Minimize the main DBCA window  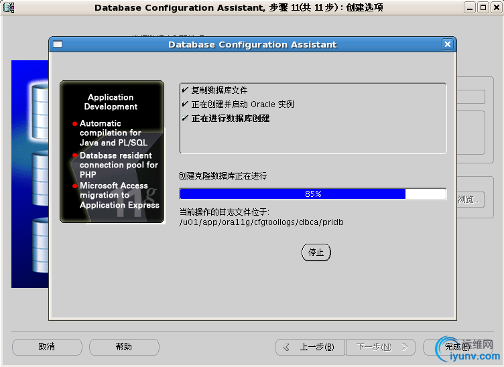[x=470, y=7]
